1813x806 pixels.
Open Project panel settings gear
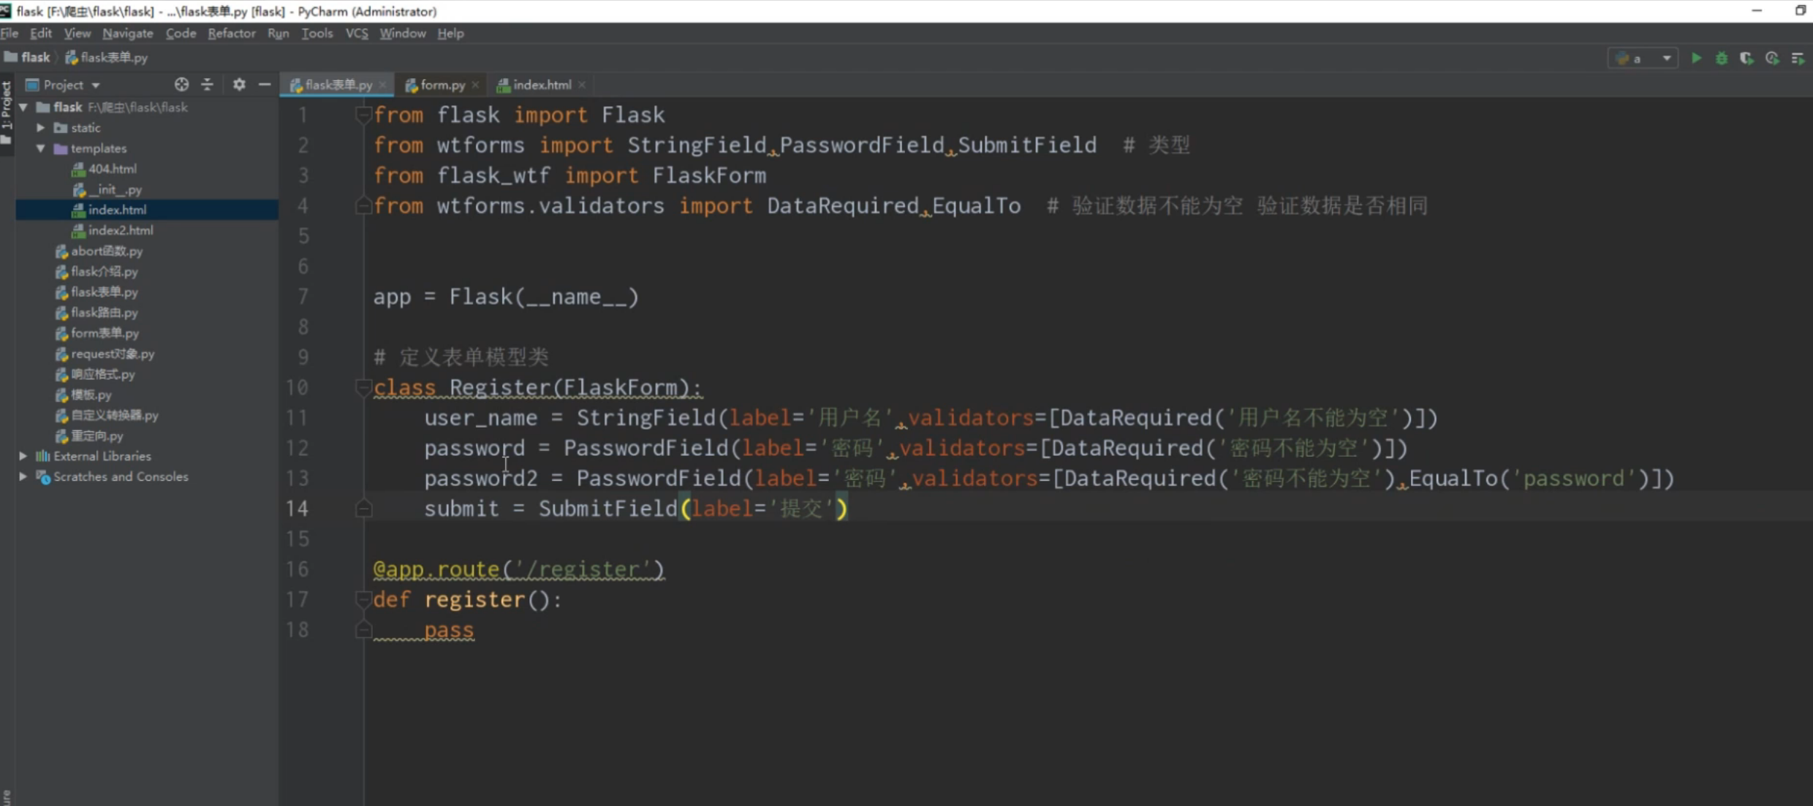[x=239, y=85]
